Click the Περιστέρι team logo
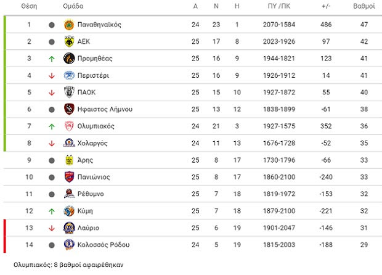The width and height of the screenshot is (382, 275). pyautogui.click(x=69, y=75)
